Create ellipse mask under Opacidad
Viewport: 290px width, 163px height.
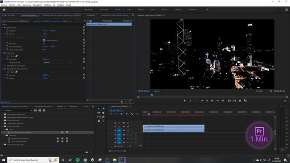pos(8,56)
